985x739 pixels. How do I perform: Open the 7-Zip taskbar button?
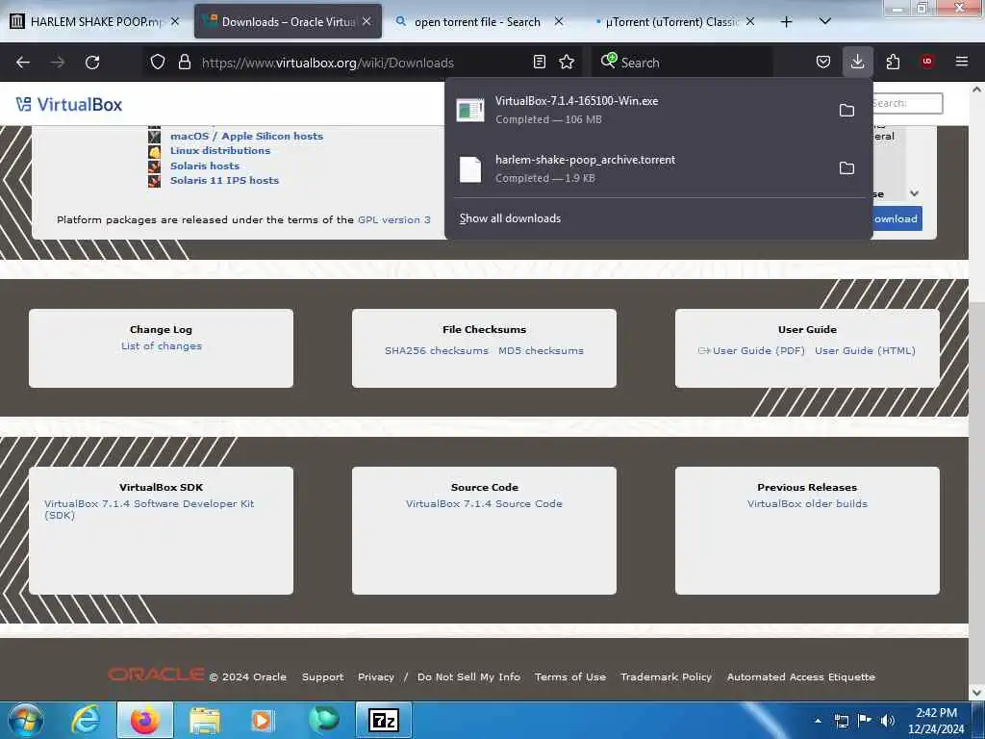point(383,720)
